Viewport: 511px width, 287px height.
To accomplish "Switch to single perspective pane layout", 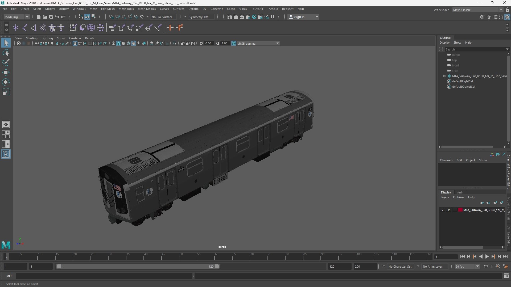I will 6,124.
